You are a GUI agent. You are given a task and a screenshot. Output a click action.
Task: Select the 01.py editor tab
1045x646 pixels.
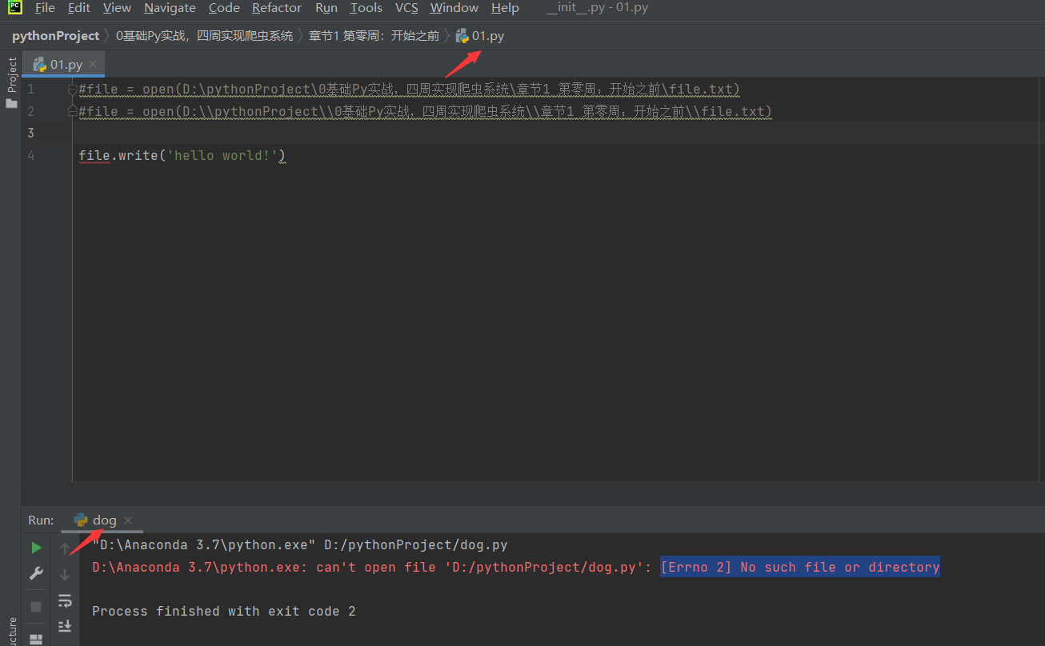point(64,64)
